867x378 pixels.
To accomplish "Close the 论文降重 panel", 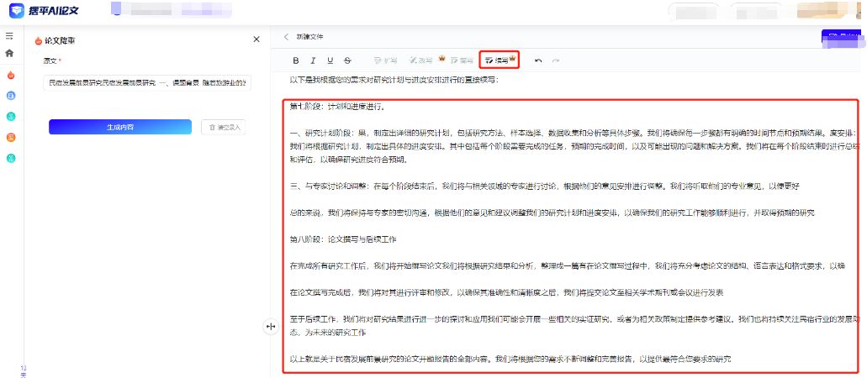I will [x=256, y=39].
